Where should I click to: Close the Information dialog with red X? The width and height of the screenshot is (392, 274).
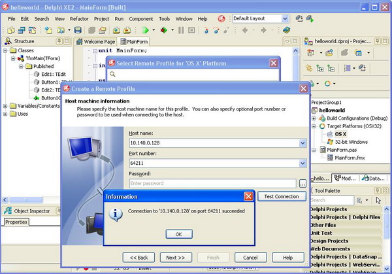[248, 196]
